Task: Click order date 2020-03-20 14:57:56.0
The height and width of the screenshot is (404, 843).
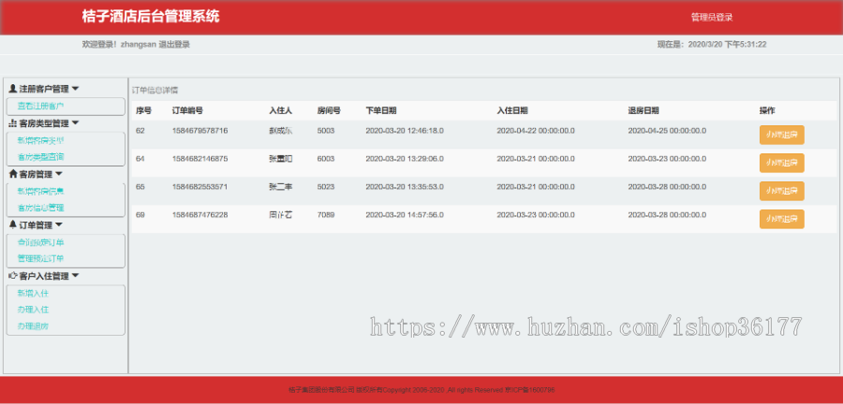Action: tap(405, 215)
